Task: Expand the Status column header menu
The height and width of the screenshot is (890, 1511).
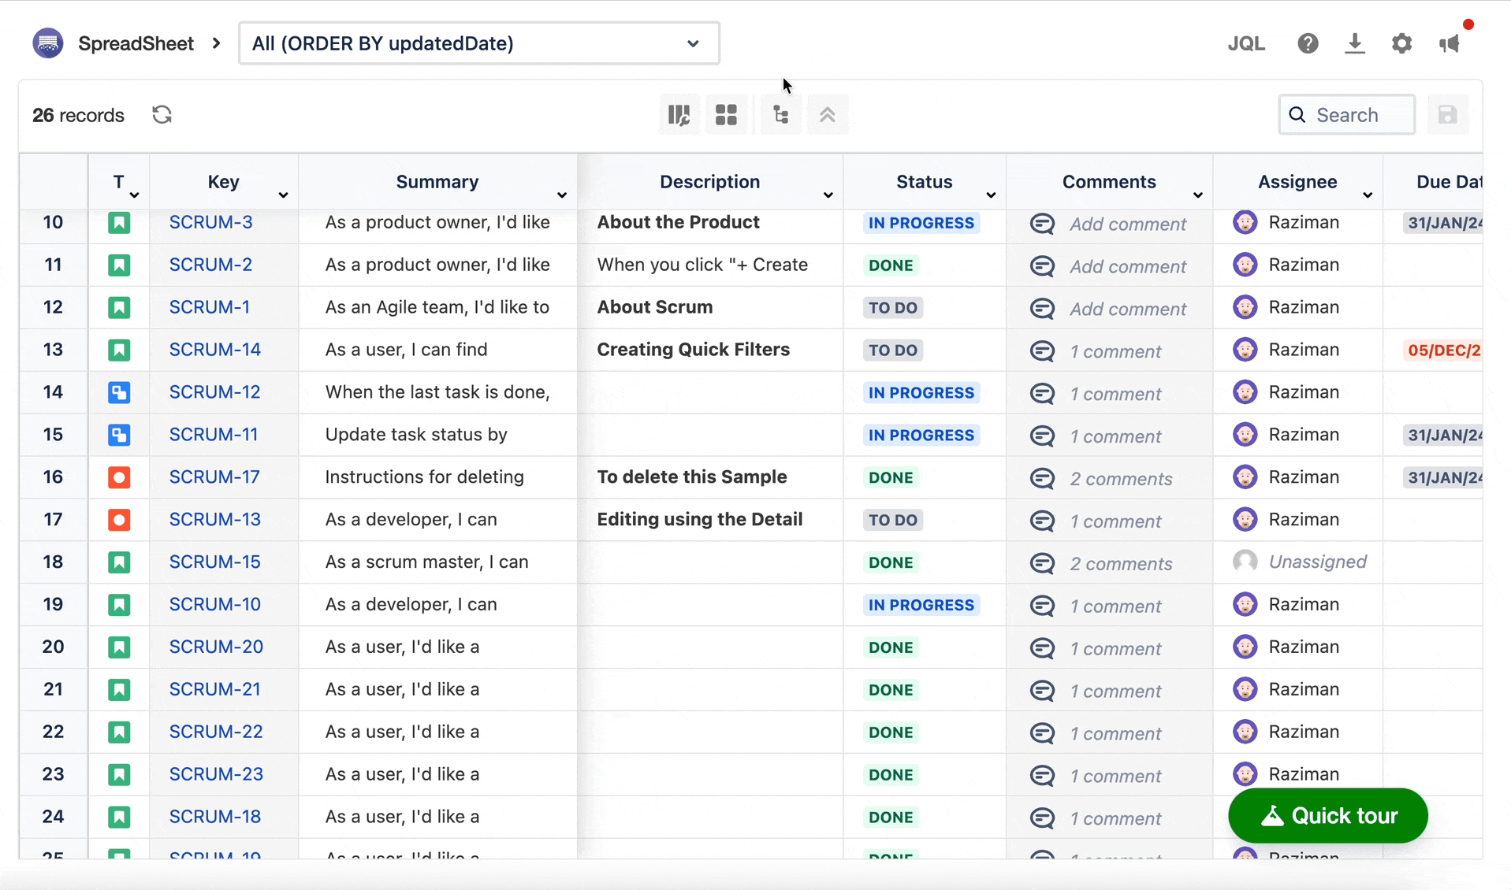Action: pos(991,195)
